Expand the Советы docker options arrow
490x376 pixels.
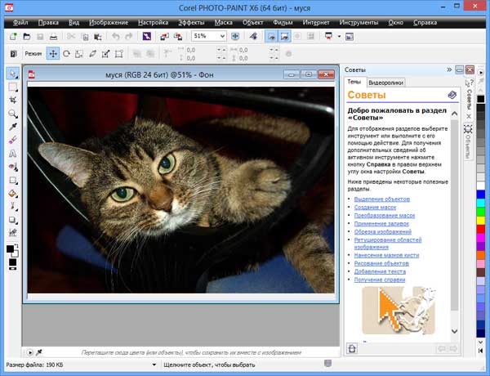click(448, 70)
